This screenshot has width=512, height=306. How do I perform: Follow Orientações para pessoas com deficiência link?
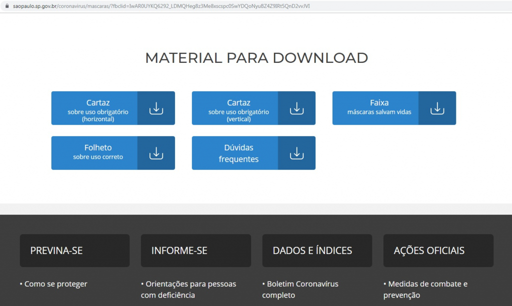[x=188, y=290]
